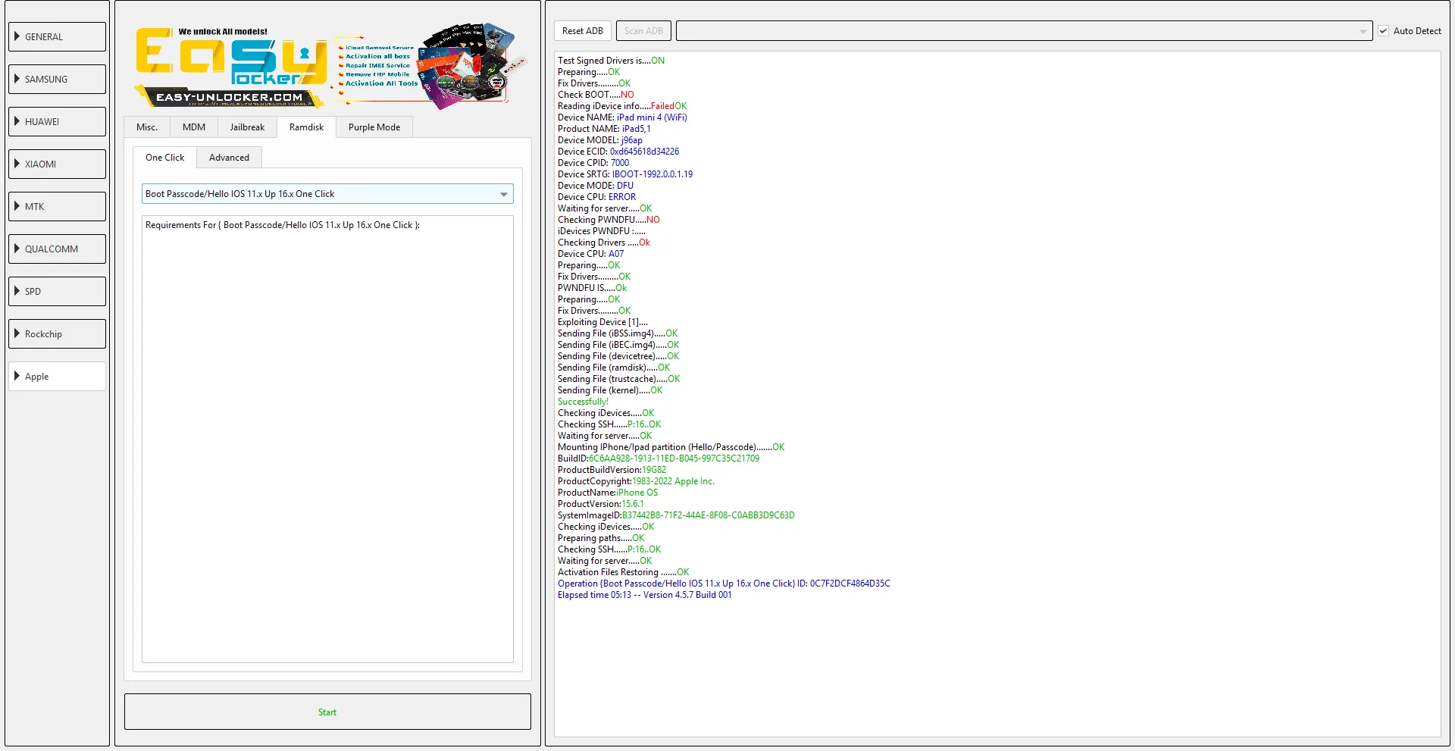Toggle the Auto Detect checkbox
Image resolution: width=1455 pixels, height=751 pixels.
1383,31
